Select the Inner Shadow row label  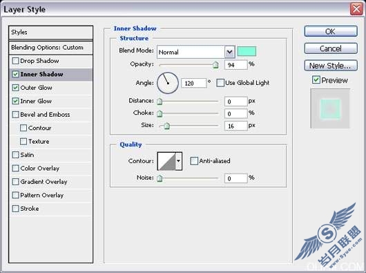[x=42, y=74]
